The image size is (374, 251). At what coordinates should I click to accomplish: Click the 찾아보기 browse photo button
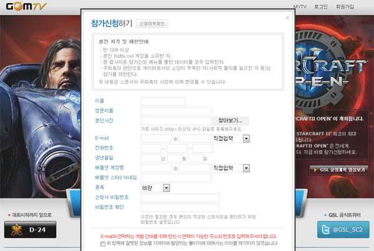tap(229, 120)
